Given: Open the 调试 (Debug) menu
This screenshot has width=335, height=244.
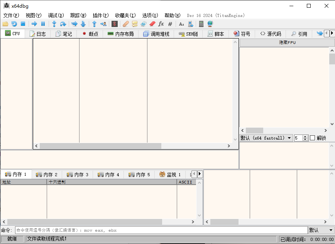Looking at the screenshot, I should tap(56, 15).
